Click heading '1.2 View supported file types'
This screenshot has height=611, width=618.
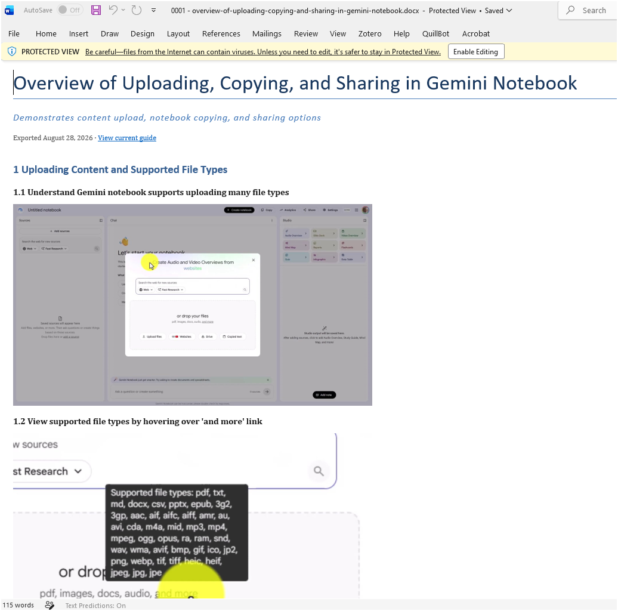point(138,421)
